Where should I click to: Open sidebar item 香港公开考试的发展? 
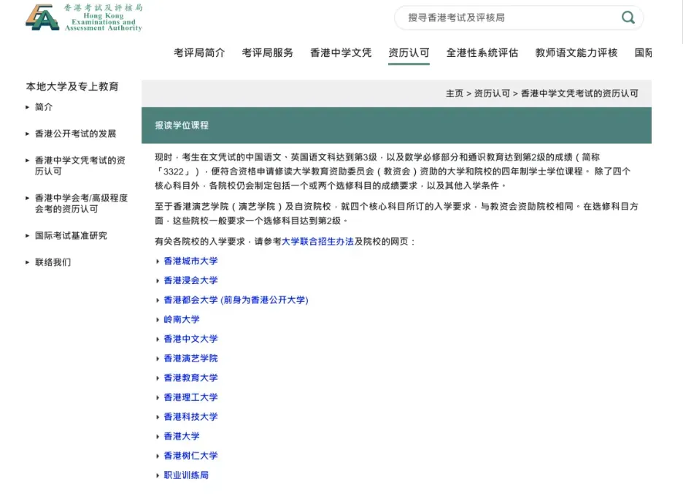click(75, 134)
